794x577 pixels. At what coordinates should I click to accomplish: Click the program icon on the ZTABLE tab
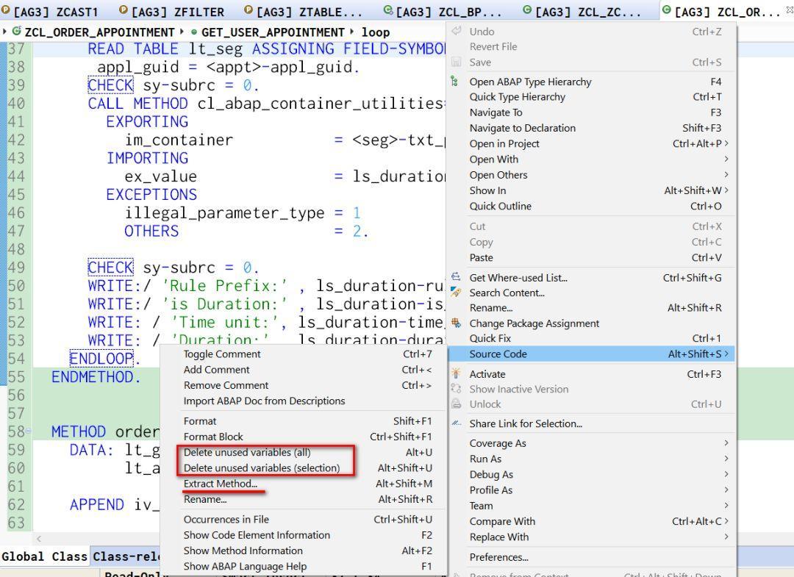[x=248, y=10]
